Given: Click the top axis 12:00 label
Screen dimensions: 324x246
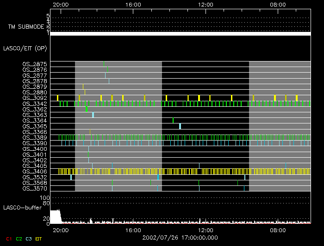Looking at the screenshot, I should (206, 5).
